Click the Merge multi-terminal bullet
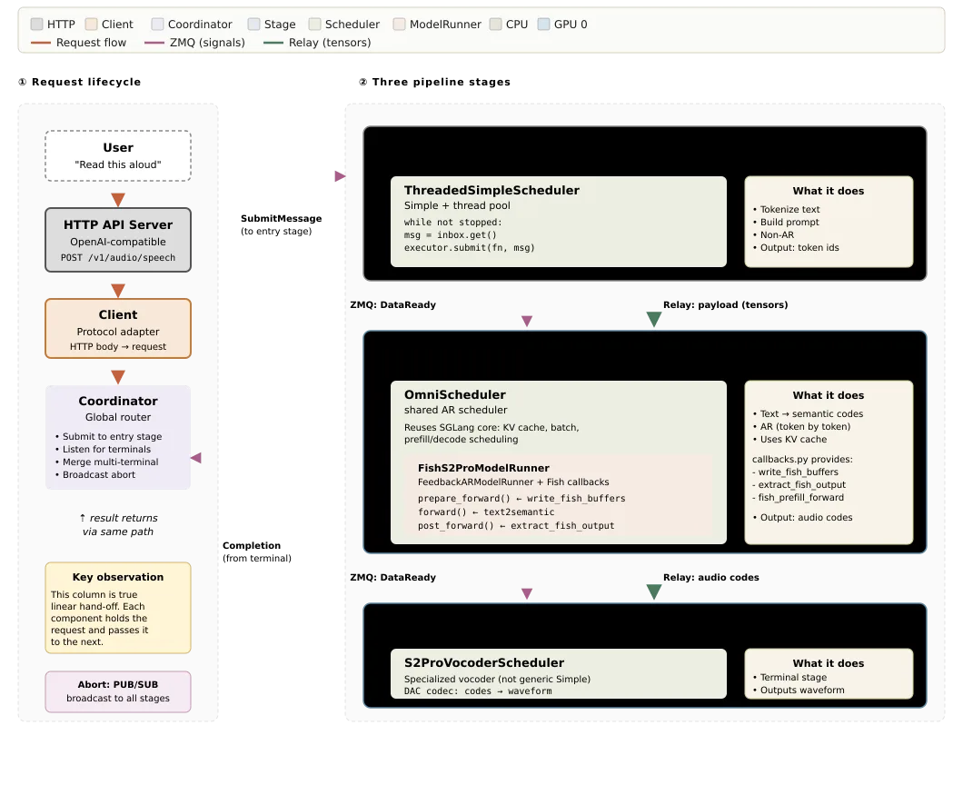Screen dimensions: 963x785 coord(107,462)
